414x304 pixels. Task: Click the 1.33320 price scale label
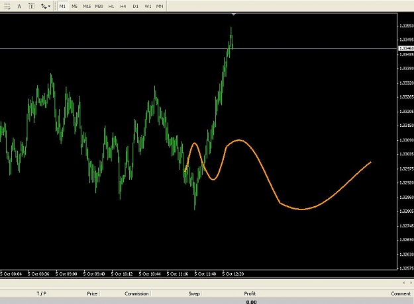[406, 83]
